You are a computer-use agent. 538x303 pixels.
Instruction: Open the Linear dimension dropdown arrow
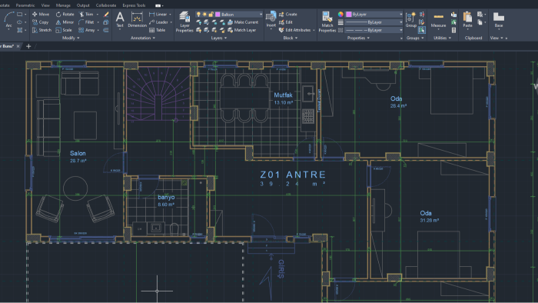click(x=170, y=14)
